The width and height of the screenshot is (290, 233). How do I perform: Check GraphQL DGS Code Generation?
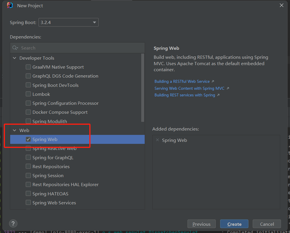[28, 76]
